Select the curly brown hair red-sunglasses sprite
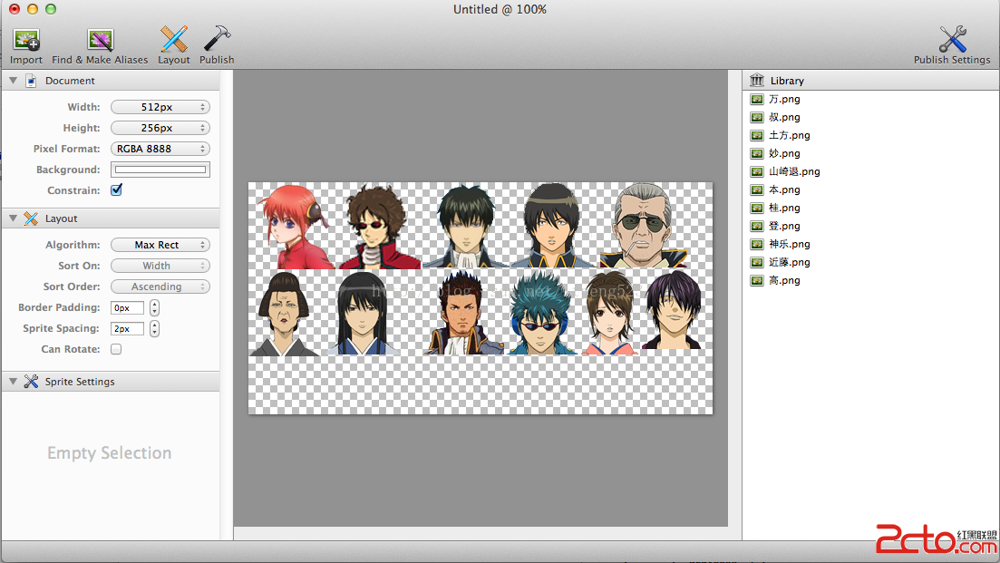This screenshot has height=563, width=1000. (x=379, y=227)
